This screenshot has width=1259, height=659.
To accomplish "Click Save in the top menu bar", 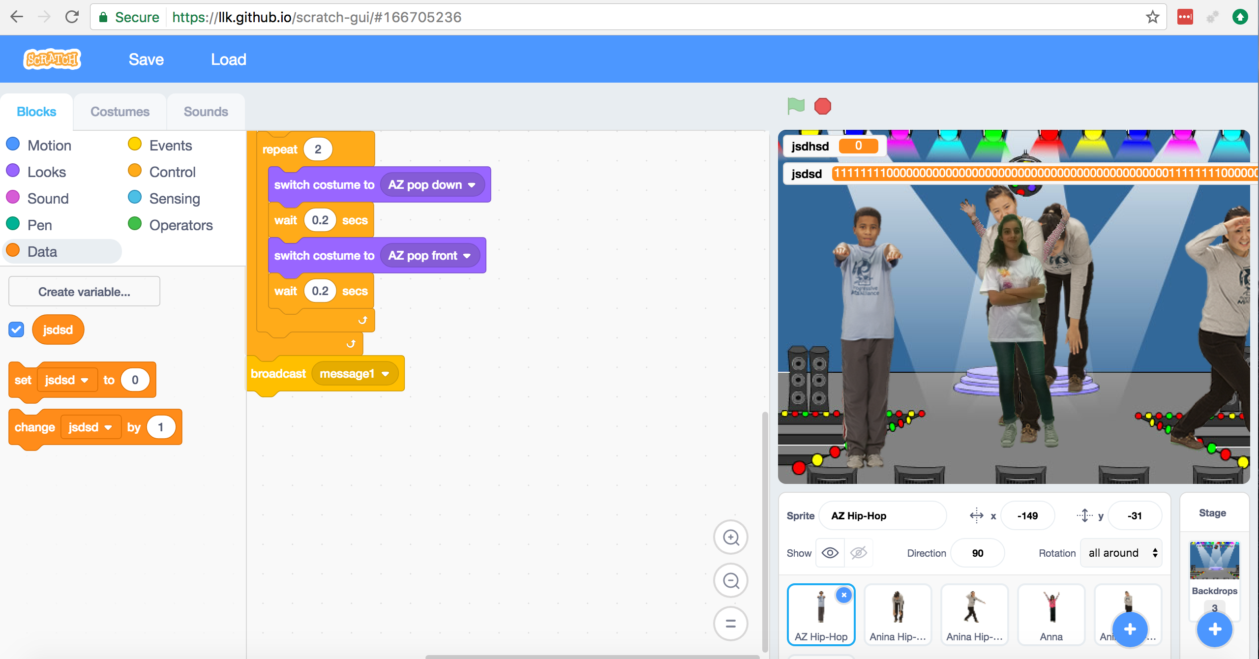I will (x=146, y=60).
